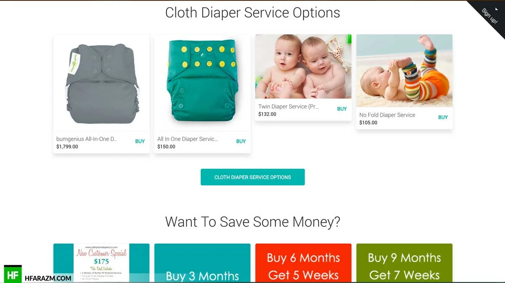This screenshot has width=505, height=283.
Task: Open the twin babies photo
Action: (303, 67)
